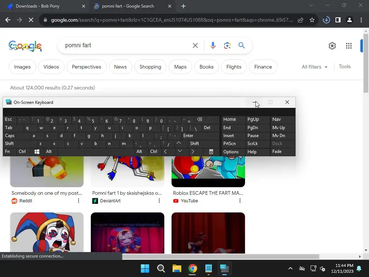The image size is (369, 277).
Task: Clear the search box with the X
Action: pos(195,45)
